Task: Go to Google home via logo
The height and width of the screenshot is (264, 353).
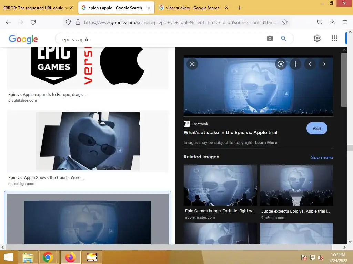Action: click(x=23, y=39)
